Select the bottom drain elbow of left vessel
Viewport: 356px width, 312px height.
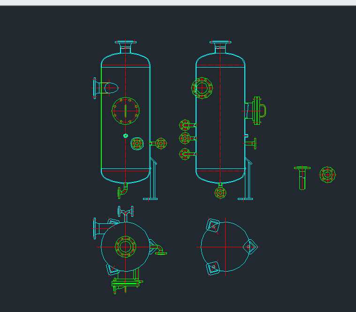(x=123, y=191)
